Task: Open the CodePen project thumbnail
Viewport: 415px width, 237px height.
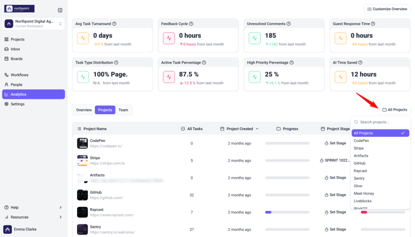Action: click(82, 143)
